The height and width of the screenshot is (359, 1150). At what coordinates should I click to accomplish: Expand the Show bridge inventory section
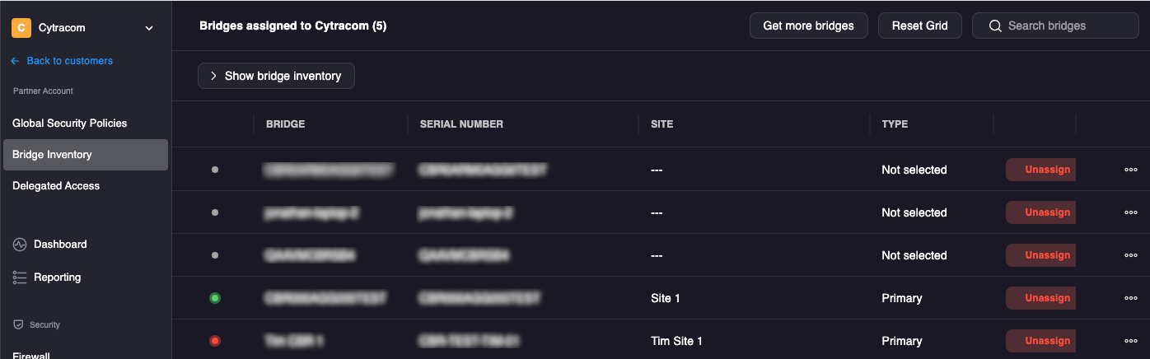pyautogui.click(x=276, y=76)
